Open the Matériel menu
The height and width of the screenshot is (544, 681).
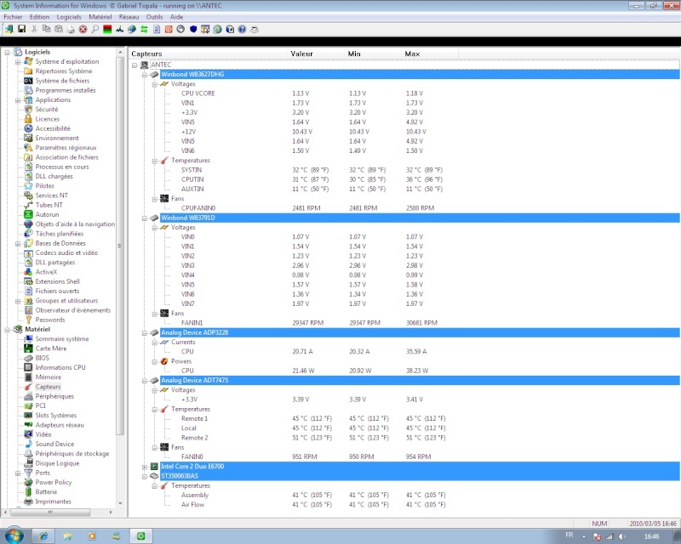[x=100, y=17]
